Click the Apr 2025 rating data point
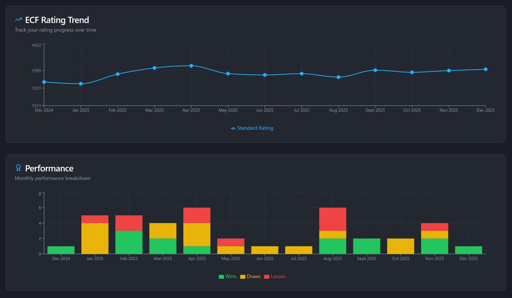The image size is (512, 298). point(191,66)
